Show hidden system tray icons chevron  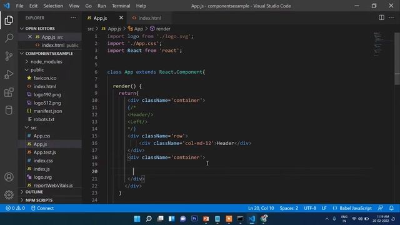[x=327, y=219]
